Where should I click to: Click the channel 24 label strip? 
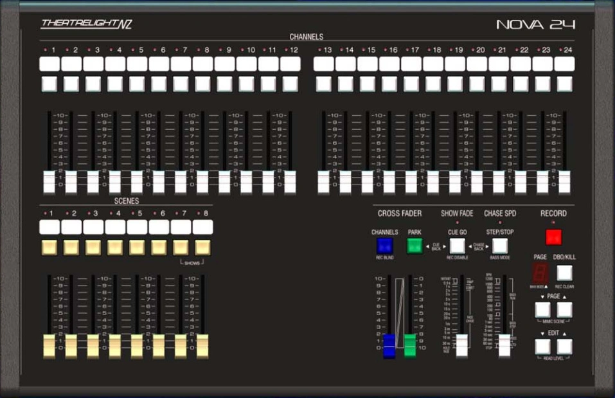point(564,64)
